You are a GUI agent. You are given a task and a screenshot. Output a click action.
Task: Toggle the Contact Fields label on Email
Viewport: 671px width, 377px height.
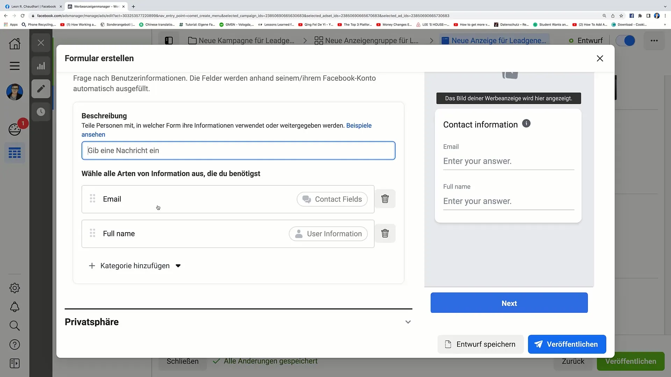coord(332,199)
